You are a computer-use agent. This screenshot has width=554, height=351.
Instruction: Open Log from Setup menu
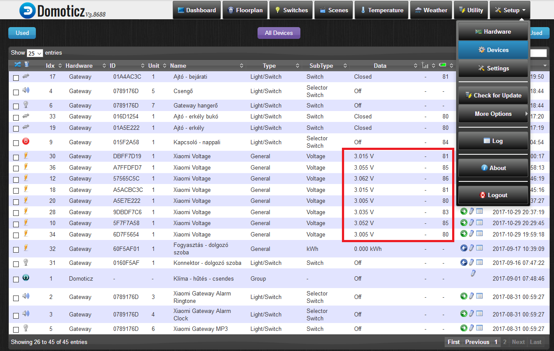coord(493,141)
